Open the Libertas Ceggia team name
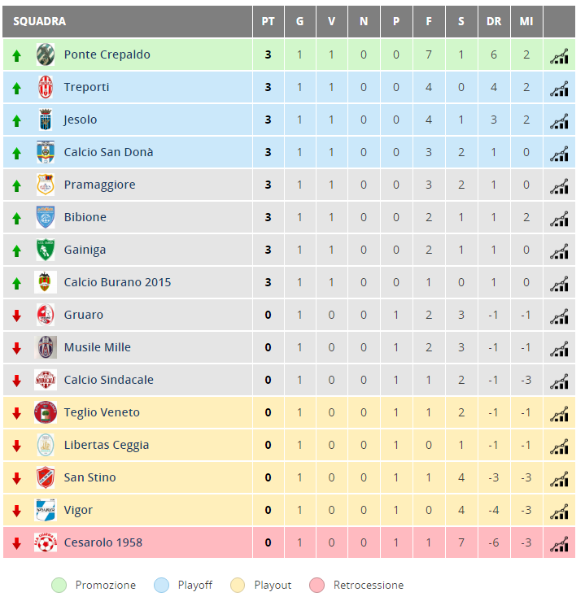Viewport: 585px width, 601px height. tap(107, 445)
